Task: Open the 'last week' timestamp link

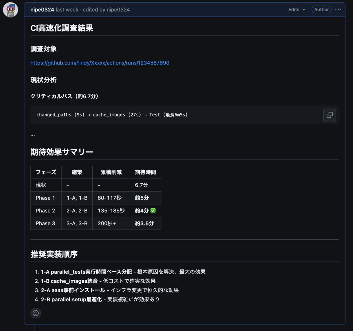Action: point(67,10)
